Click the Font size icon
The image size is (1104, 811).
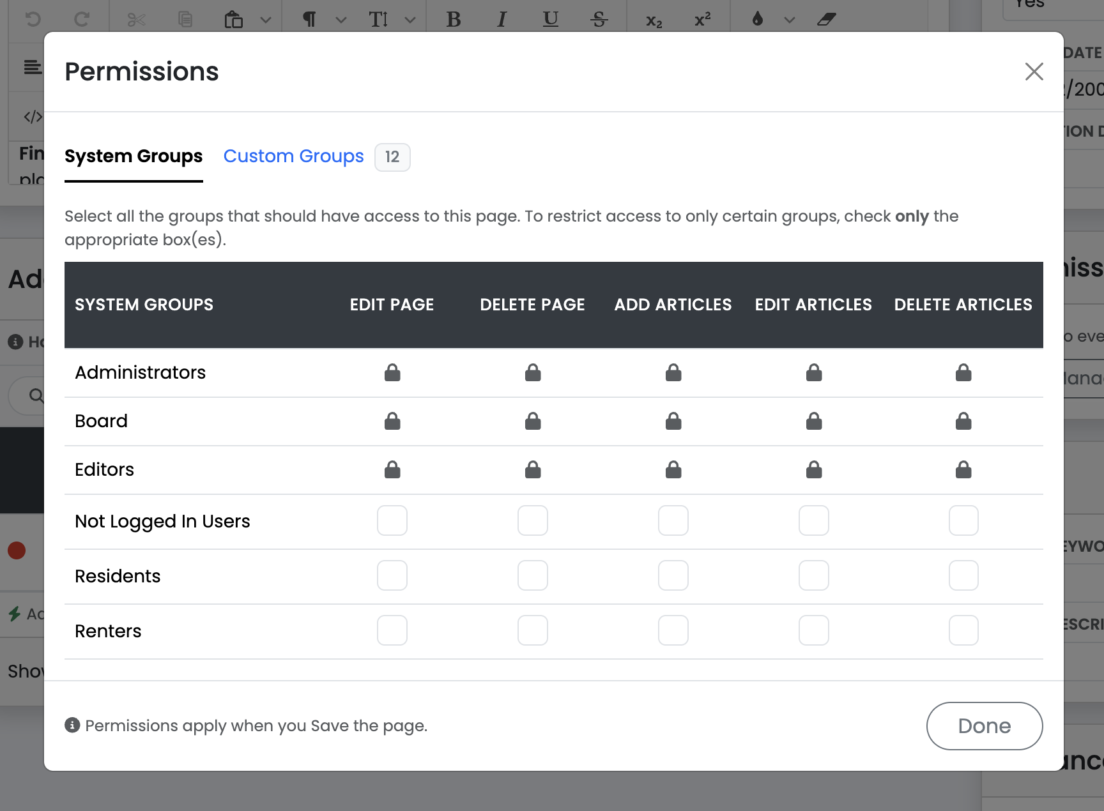(378, 19)
